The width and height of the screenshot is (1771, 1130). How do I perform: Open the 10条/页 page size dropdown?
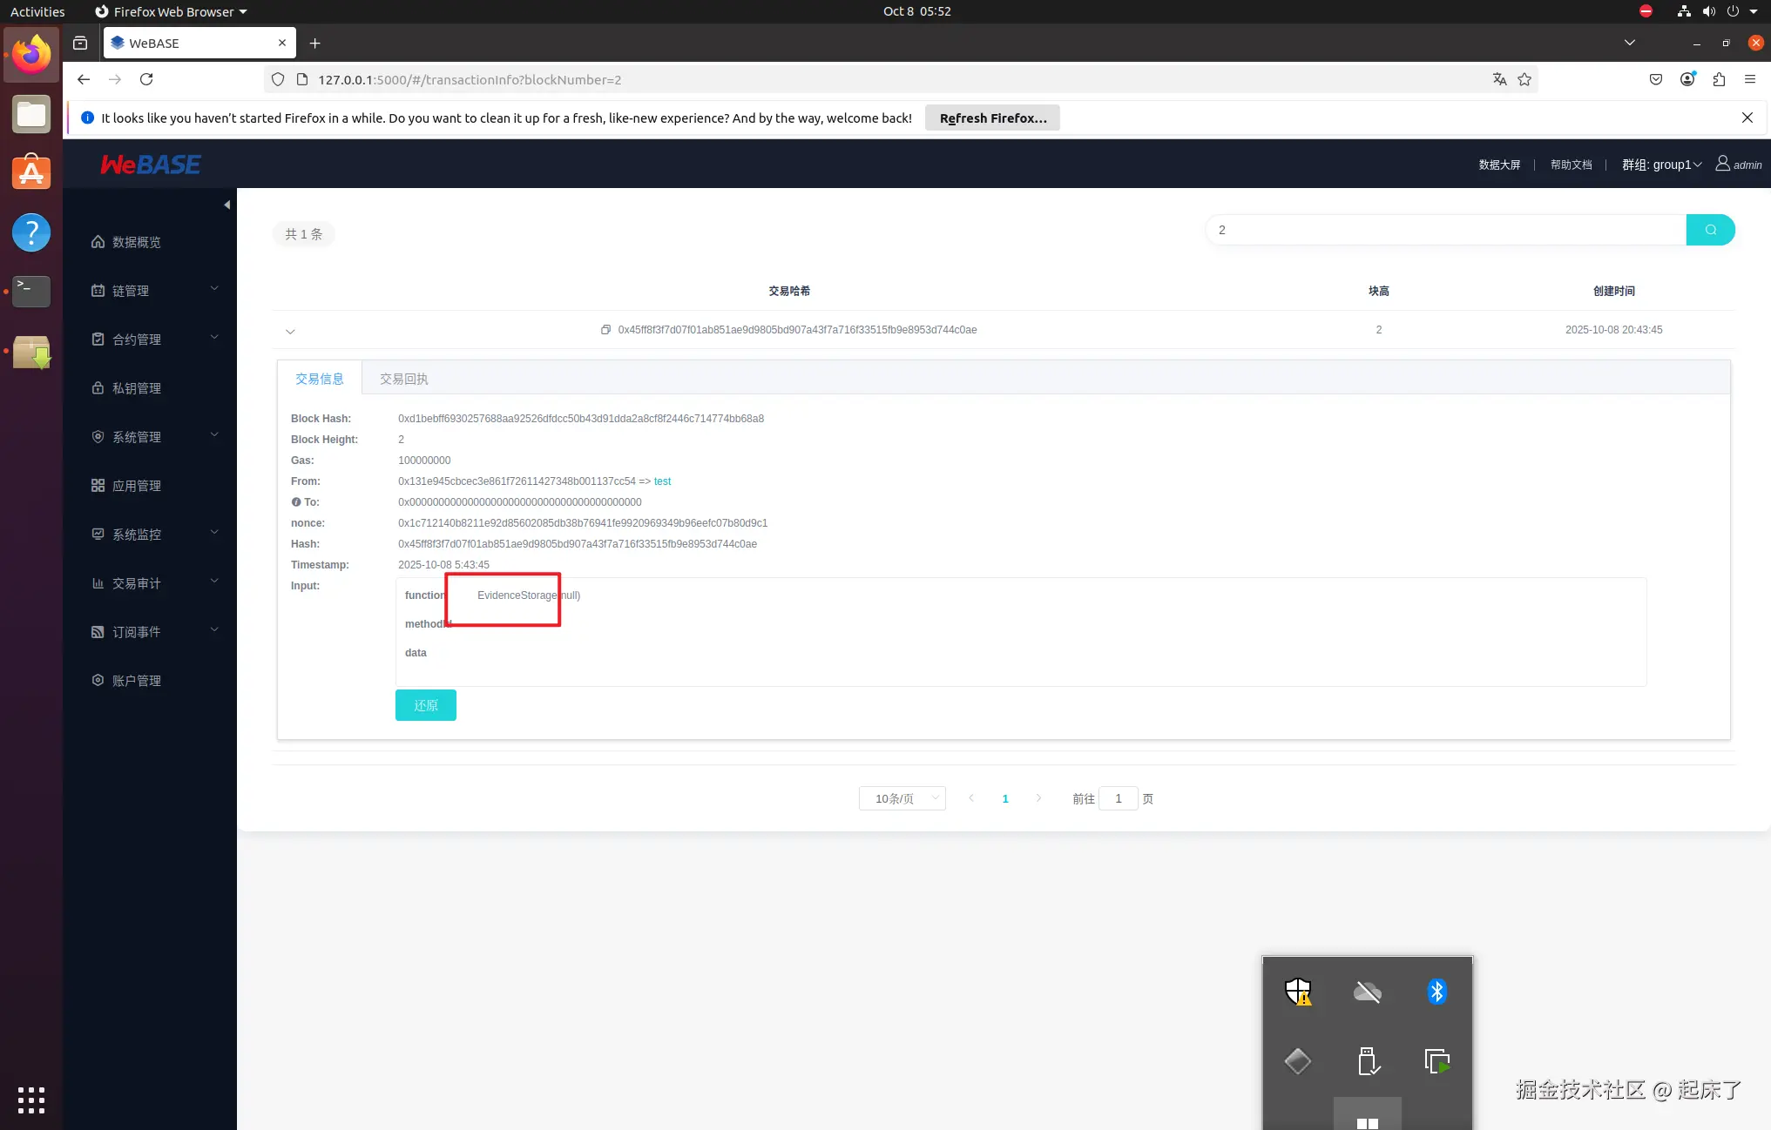[x=902, y=798]
